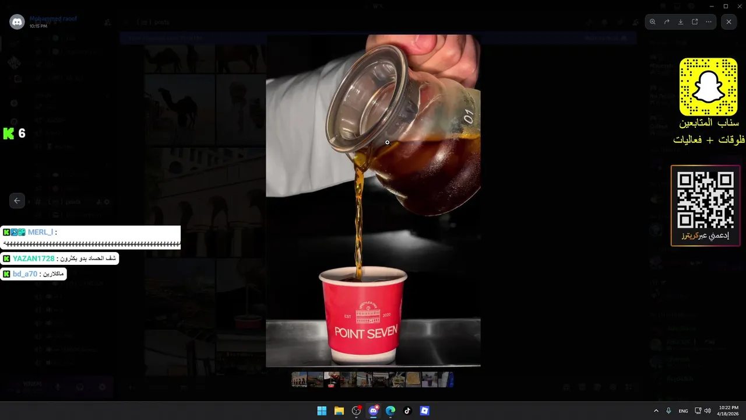Select the toast thumbnail in strip

(413, 380)
